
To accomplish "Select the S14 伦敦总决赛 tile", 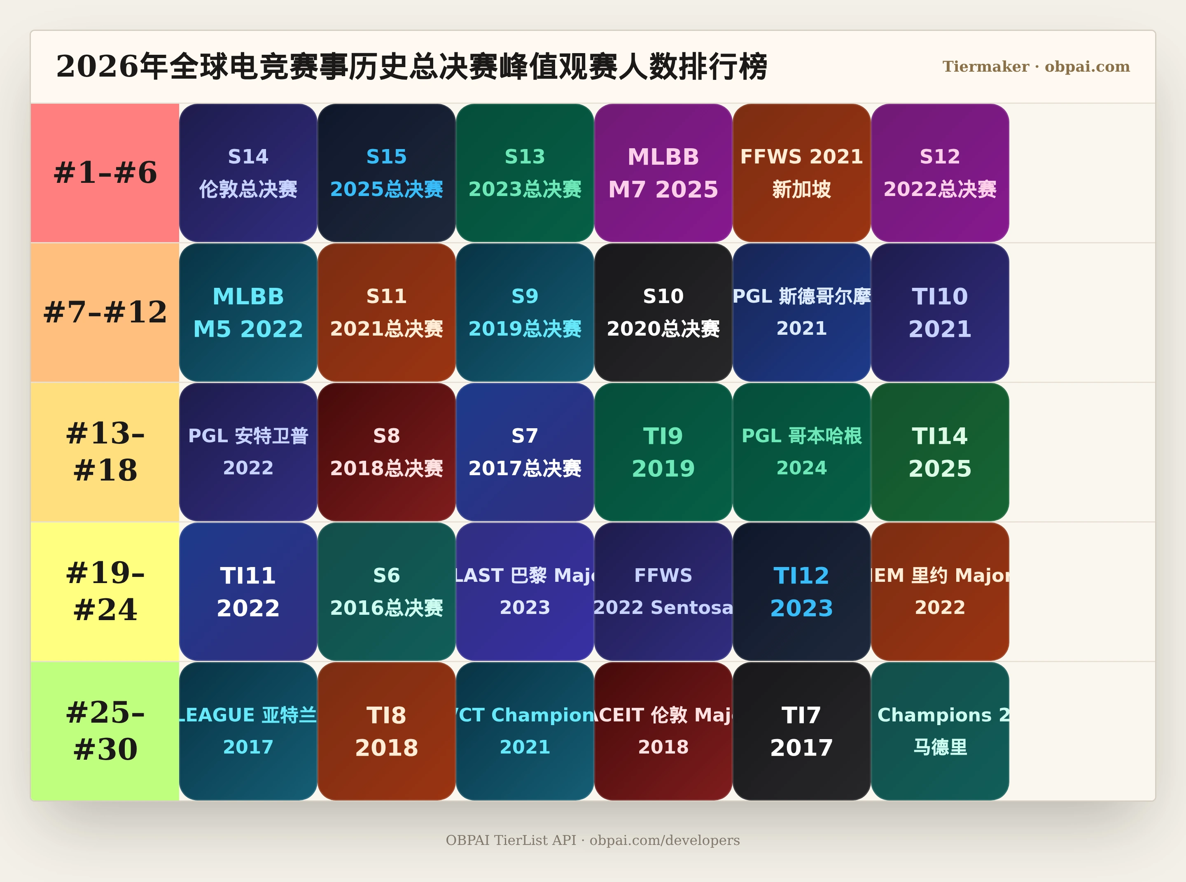I will tap(248, 173).
